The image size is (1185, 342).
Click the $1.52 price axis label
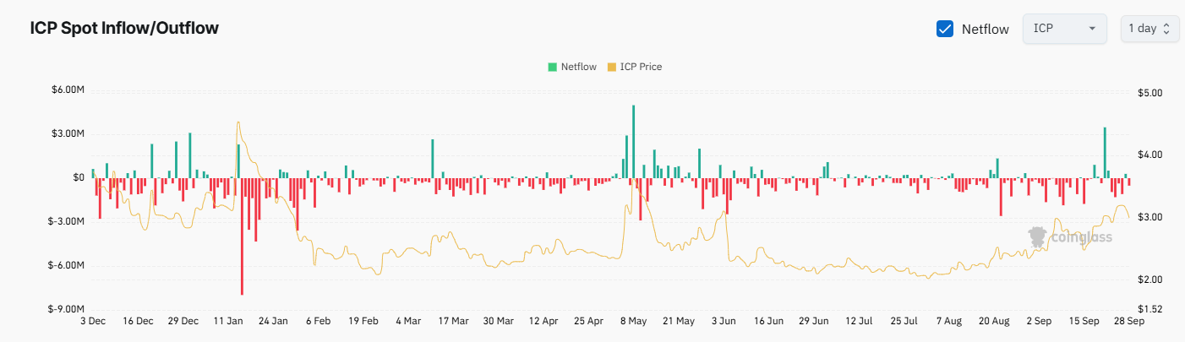[1151, 309]
